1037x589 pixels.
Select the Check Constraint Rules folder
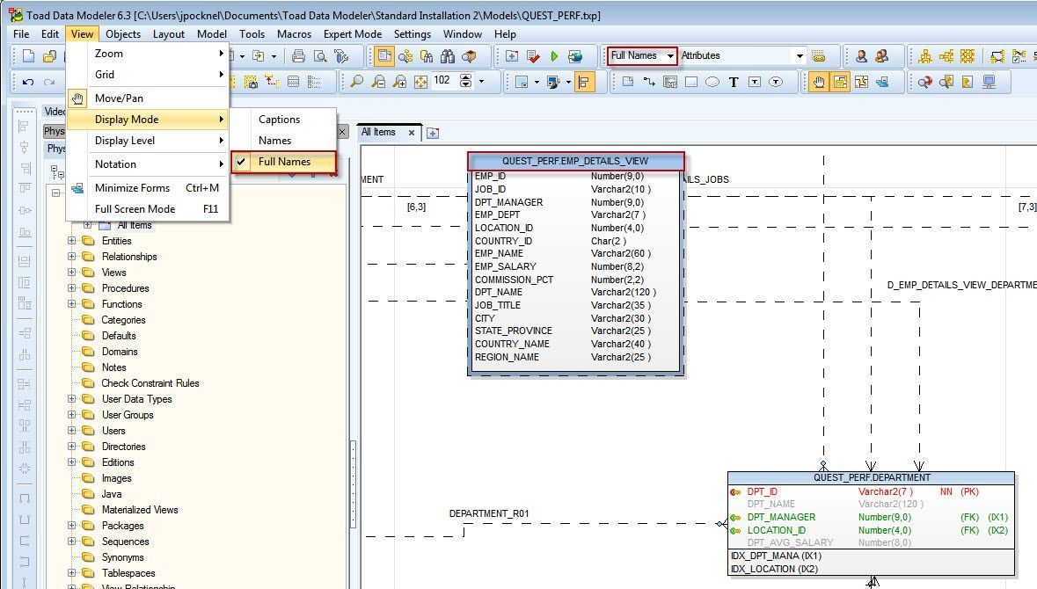(x=150, y=383)
